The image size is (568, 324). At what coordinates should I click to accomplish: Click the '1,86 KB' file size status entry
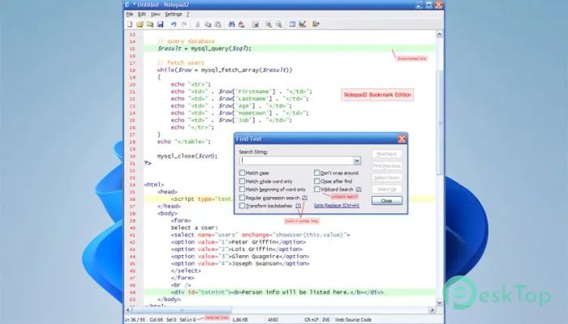239,320
